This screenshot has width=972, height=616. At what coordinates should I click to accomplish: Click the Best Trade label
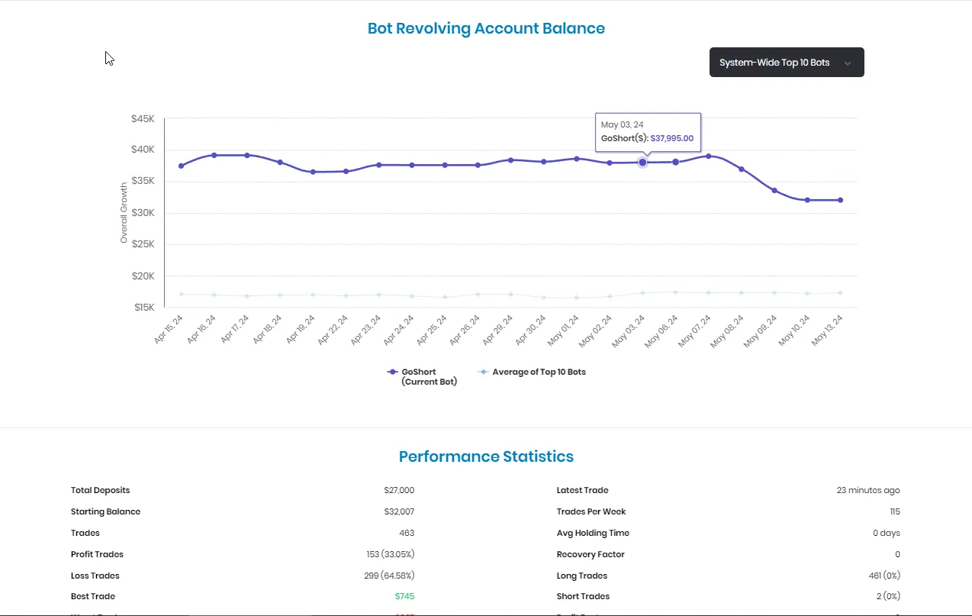(x=93, y=596)
